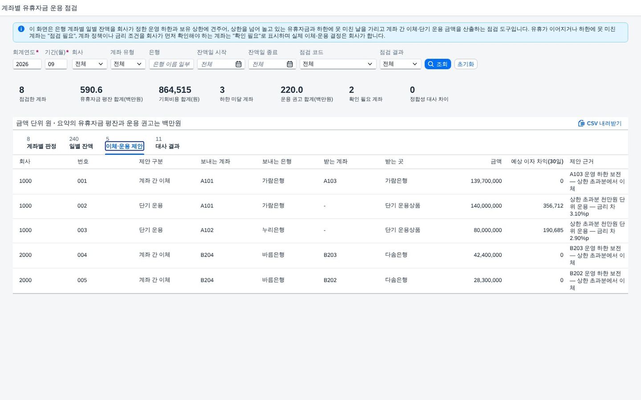Click row number 002 cell
Screen dimensions: 641x400
(82, 206)
